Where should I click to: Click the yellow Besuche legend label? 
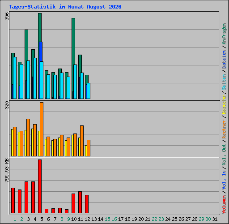(224, 105)
